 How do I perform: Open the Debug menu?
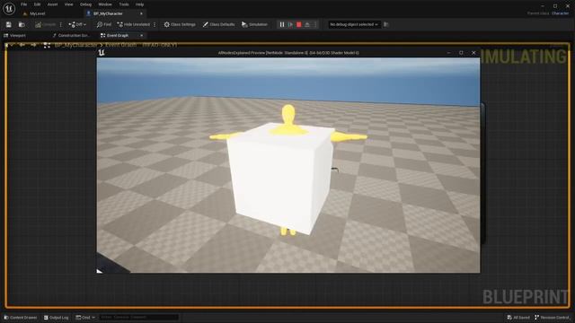pos(86,4)
